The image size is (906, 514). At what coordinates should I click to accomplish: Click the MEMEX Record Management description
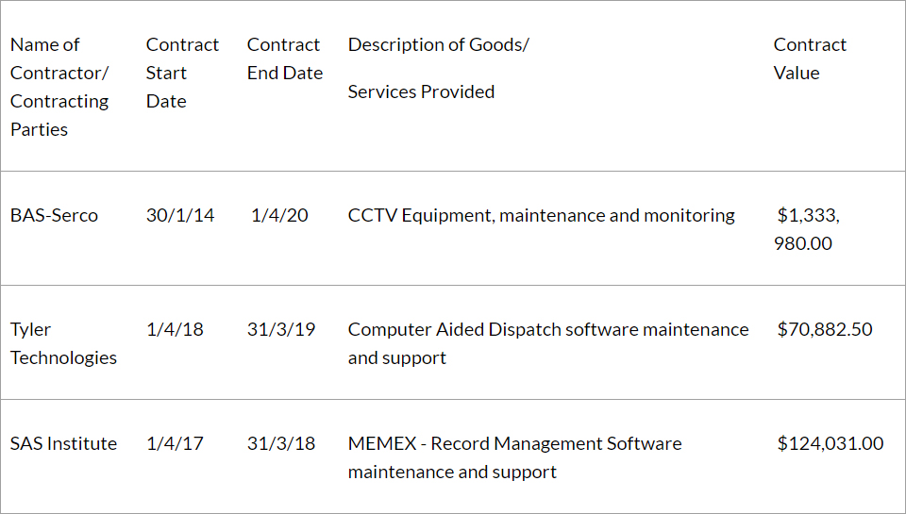tap(514, 457)
